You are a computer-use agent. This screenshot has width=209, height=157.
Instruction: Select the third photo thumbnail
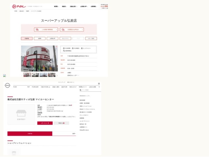[x=44, y=75]
